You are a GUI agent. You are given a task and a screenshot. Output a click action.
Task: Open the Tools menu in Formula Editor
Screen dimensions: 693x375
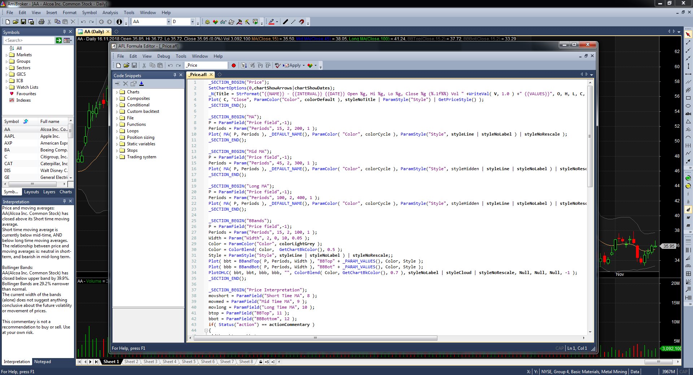click(181, 56)
